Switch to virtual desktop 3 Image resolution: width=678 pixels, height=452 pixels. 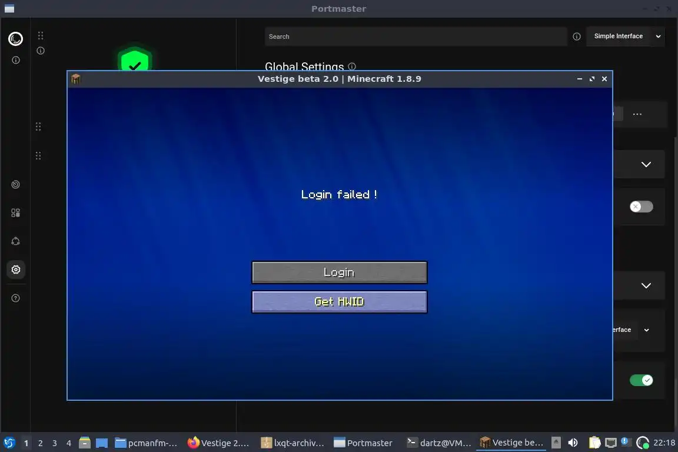tap(55, 443)
